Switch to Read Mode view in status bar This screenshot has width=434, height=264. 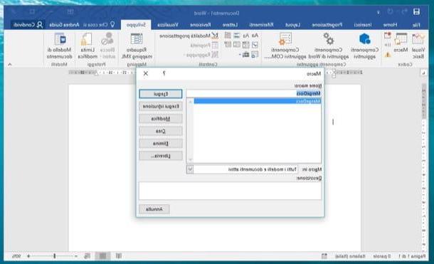pos(119,256)
